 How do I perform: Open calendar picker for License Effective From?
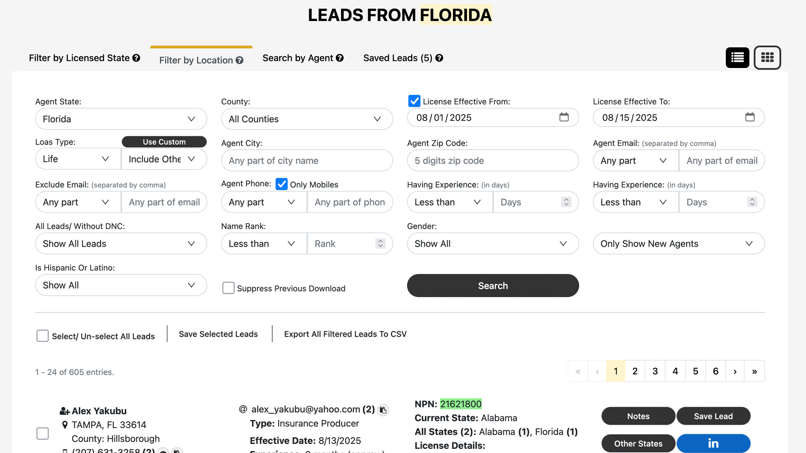click(564, 117)
